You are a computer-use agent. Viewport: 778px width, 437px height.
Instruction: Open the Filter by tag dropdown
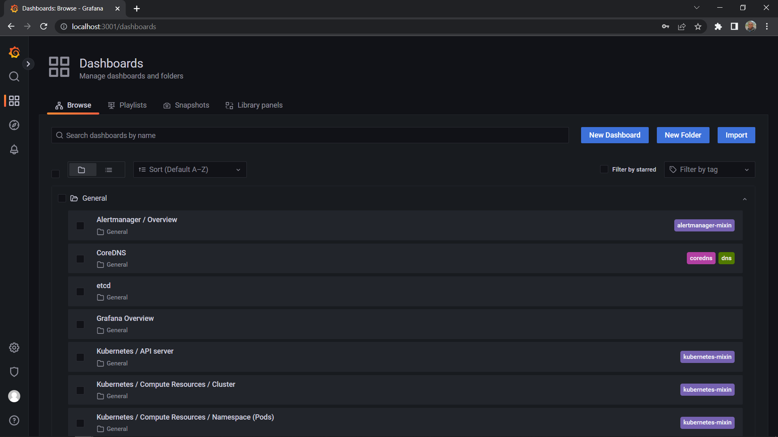[x=709, y=170]
